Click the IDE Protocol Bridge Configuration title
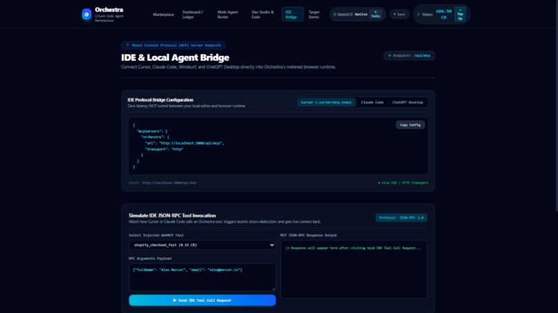The image size is (558, 313). pyautogui.click(x=161, y=99)
